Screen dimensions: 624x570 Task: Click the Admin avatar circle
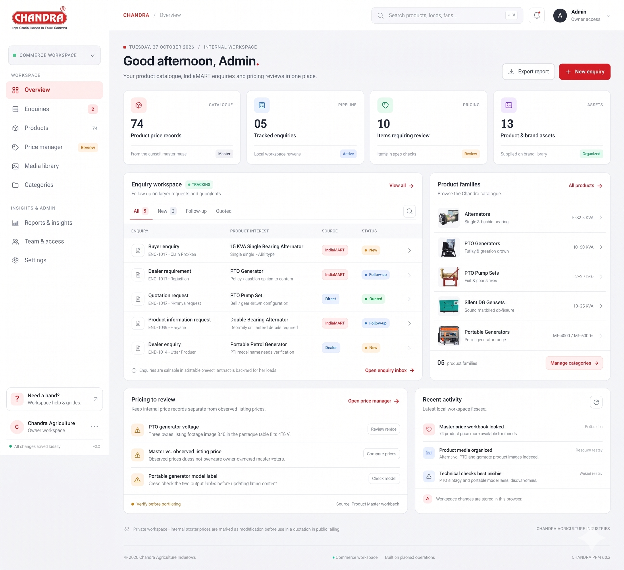[x=560, y=16]
